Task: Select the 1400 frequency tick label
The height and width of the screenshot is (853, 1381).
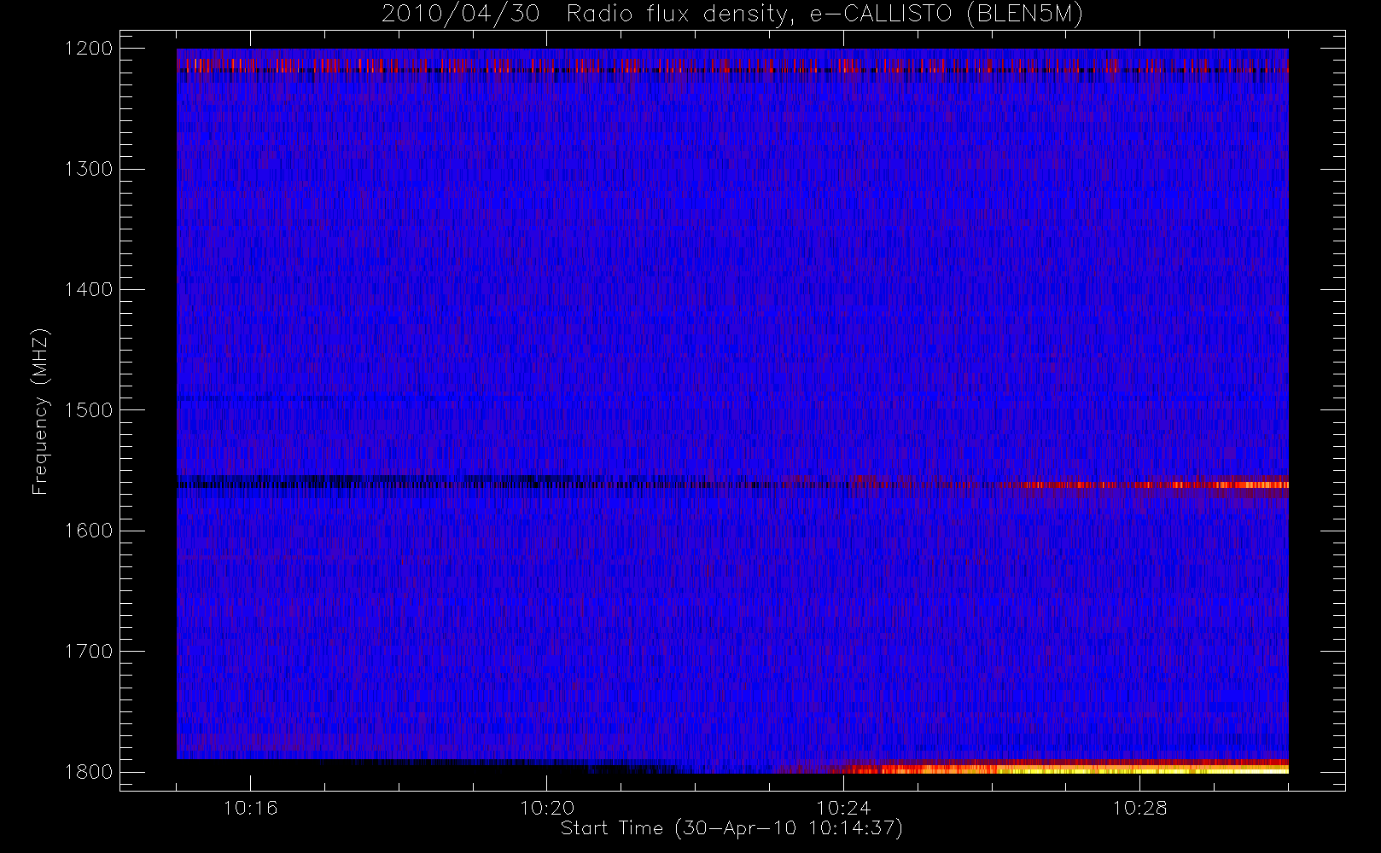Action: [89, 290]
